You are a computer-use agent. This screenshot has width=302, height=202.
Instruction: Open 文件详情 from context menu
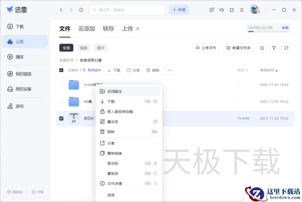point(129,183)
